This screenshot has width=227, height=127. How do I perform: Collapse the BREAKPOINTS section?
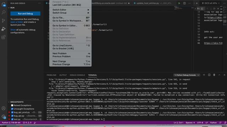(x=9, y=102)
